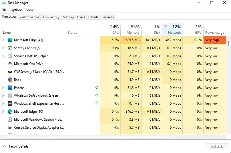The height and width of the screenshot is (153, 231).
Task: Click the Rock process icon
Action: click(x=10, y=80)
